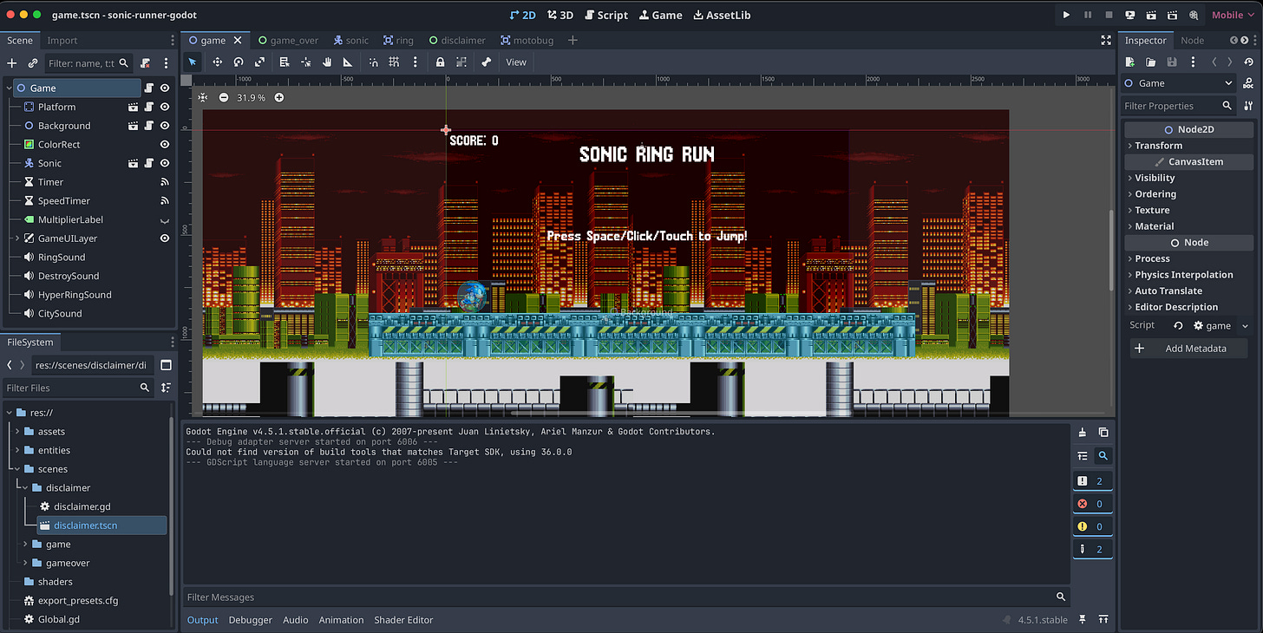Start remote deploy from the top bar
The width and height of the screenshot is (1263, 633).
(x=1130, y=15)
